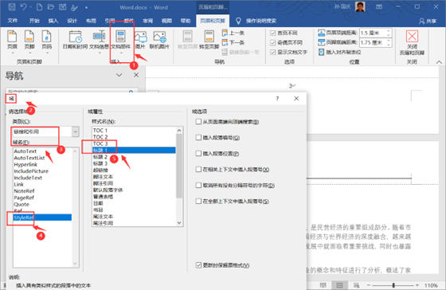Select TOC 2 in the style list
The image size is (446, 290).
[134, 137]
